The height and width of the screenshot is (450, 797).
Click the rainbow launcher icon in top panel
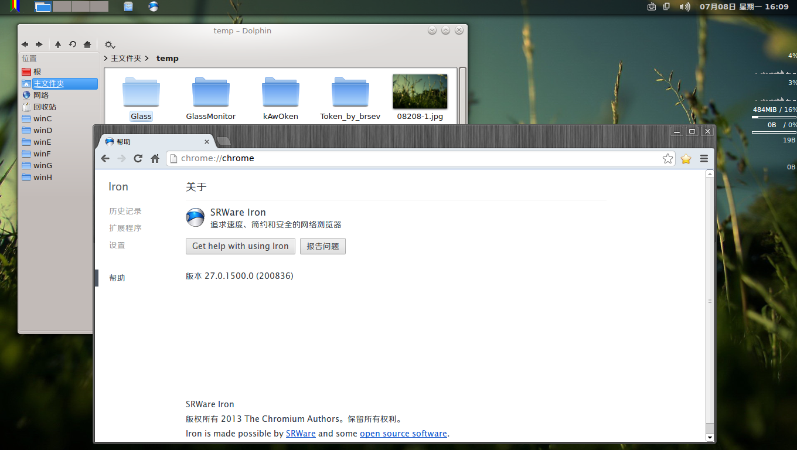(15, 6)
